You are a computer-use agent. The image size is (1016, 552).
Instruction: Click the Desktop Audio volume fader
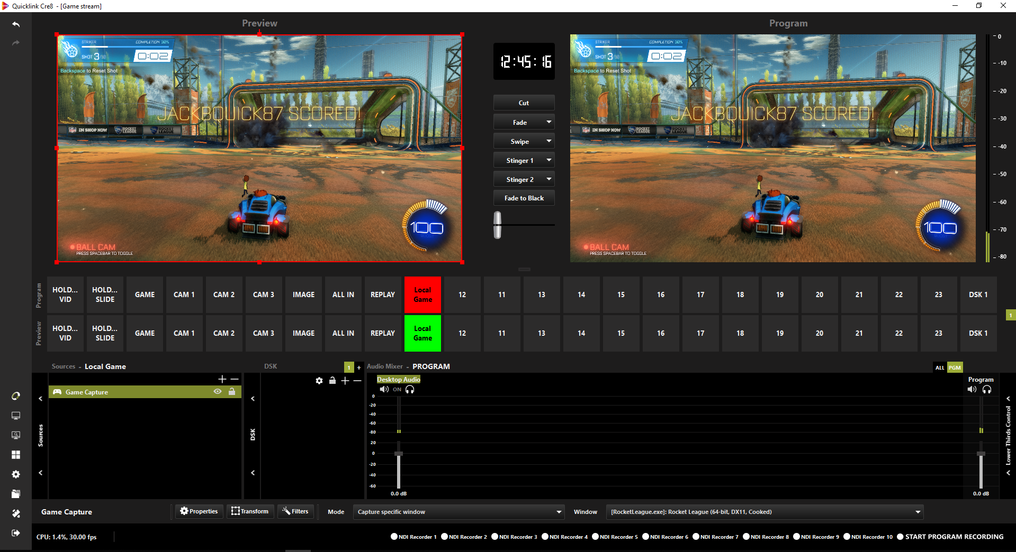[399, 454]
